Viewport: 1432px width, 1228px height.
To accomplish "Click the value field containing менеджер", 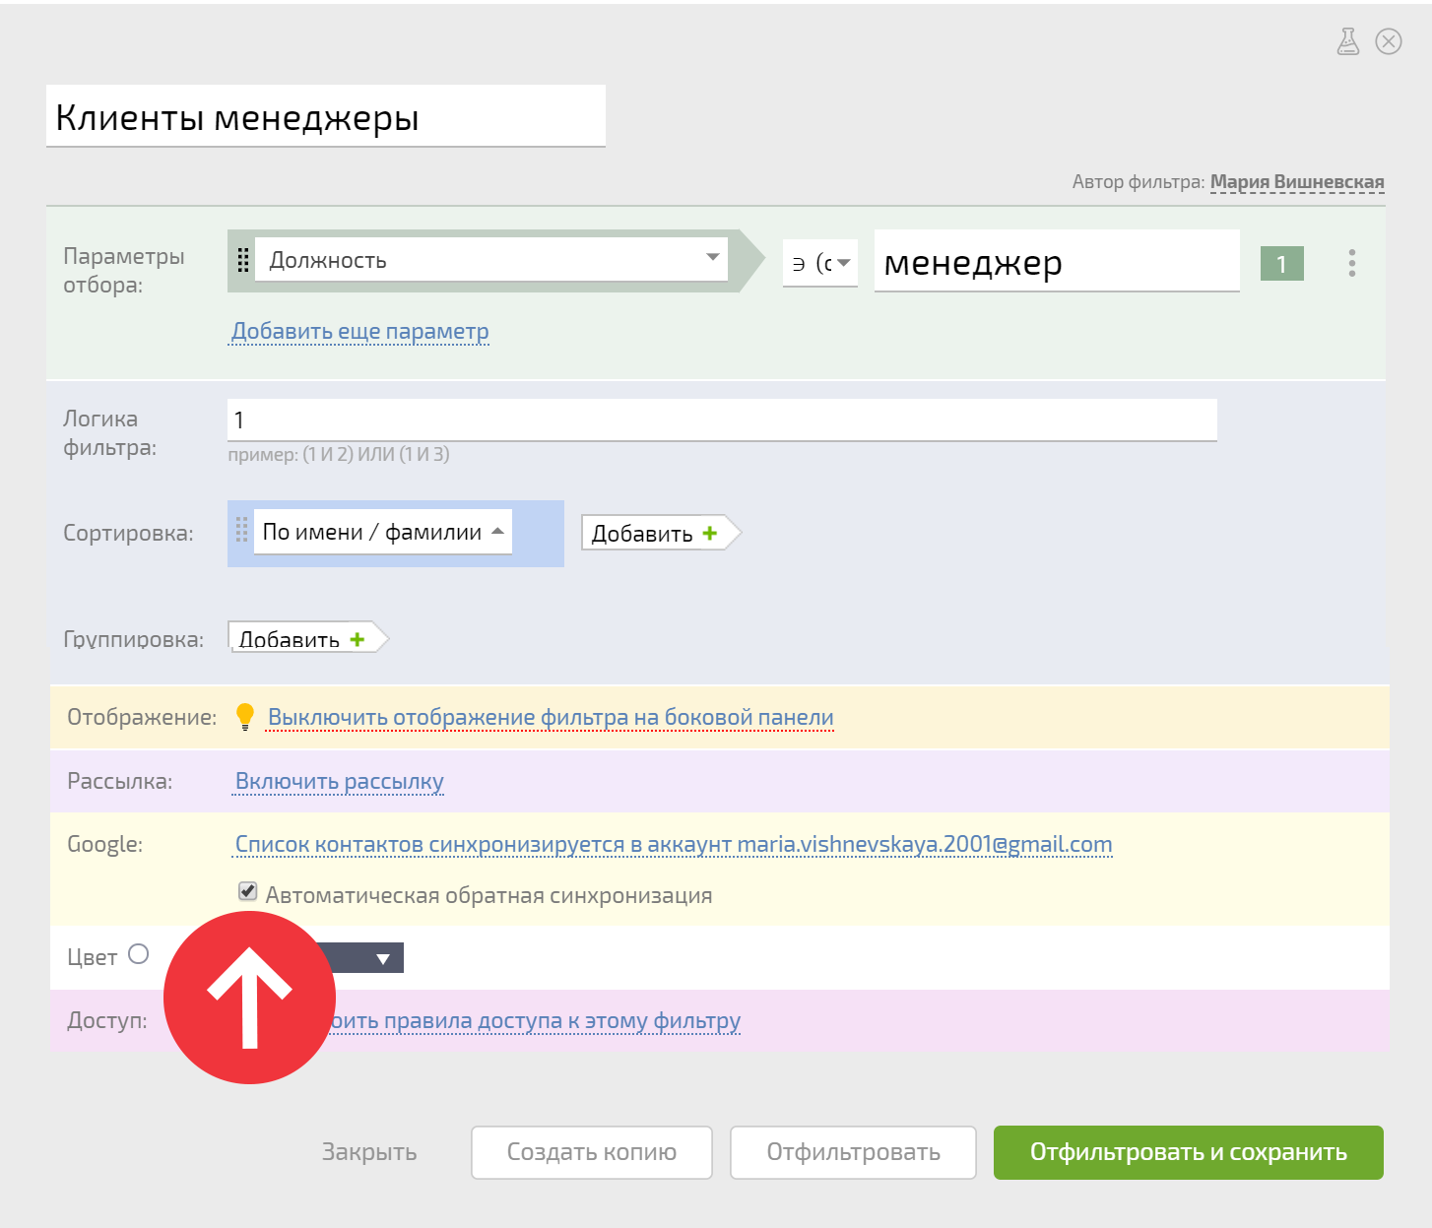I will pyautogui.click(x=1057, y=261).
